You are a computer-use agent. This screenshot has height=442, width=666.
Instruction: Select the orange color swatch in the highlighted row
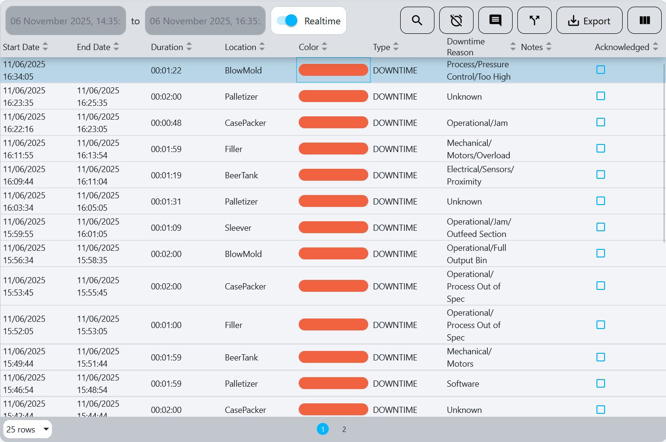tap(333, 70)
